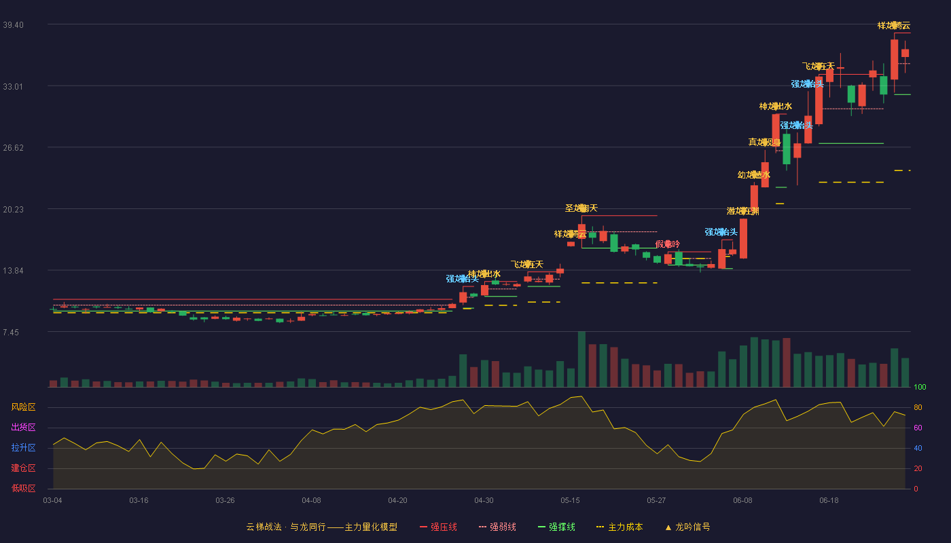Click the 39.40 price axis label
Image resolution: width=951 pixels, height=543 pixels.
tap(13, 25)
